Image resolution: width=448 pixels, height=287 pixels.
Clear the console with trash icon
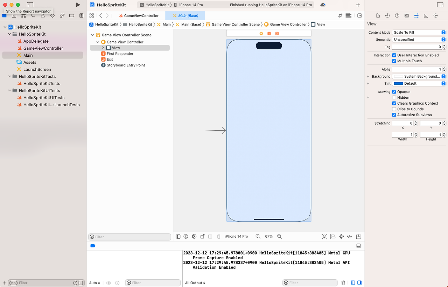343,283
